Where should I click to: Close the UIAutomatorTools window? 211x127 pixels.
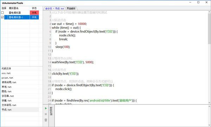206,2
